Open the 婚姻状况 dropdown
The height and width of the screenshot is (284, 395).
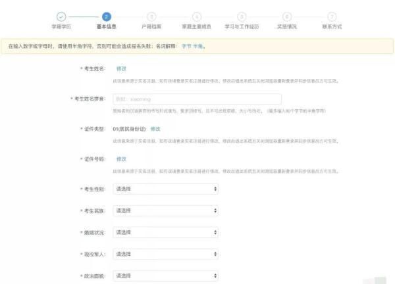(165, 233)
